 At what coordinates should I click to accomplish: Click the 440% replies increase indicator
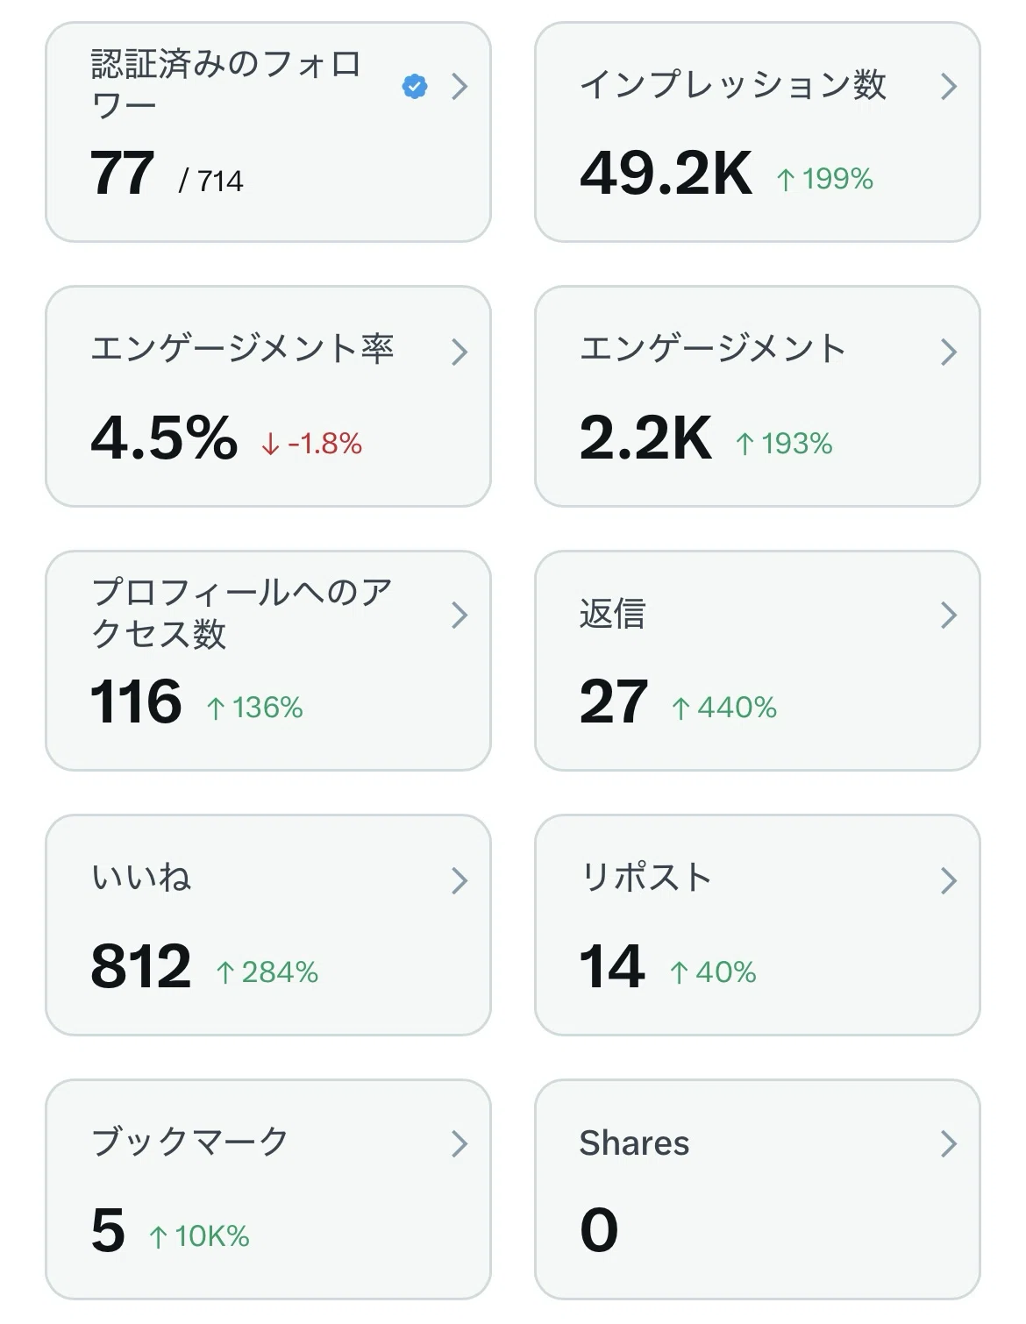[724, 708]
